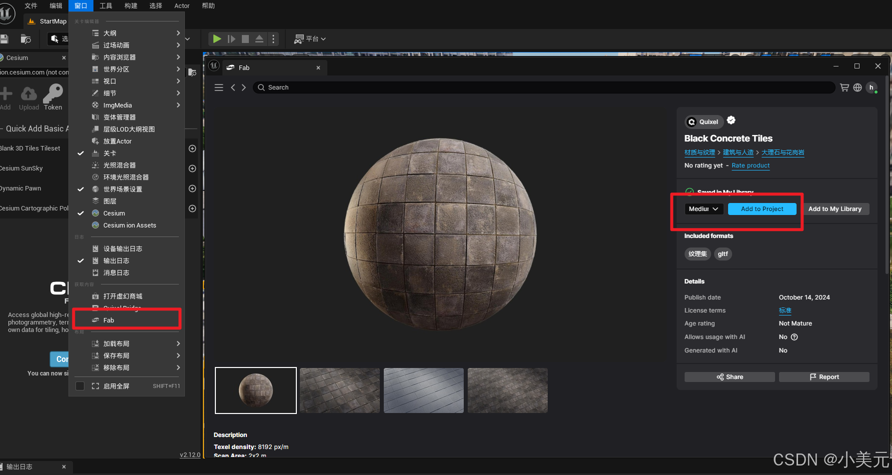Click the green Play button in toolbar
892x475 pixels.
[x=217, y=38]
